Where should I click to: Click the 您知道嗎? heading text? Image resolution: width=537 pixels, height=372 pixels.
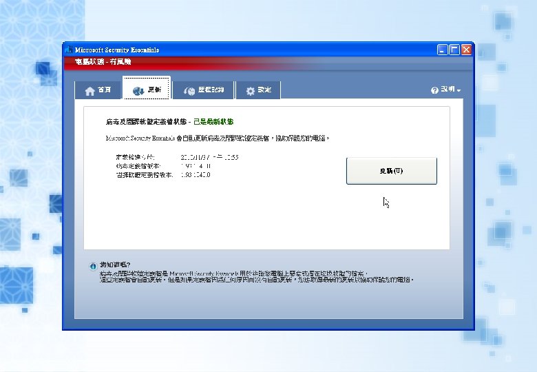click(115, 265)
